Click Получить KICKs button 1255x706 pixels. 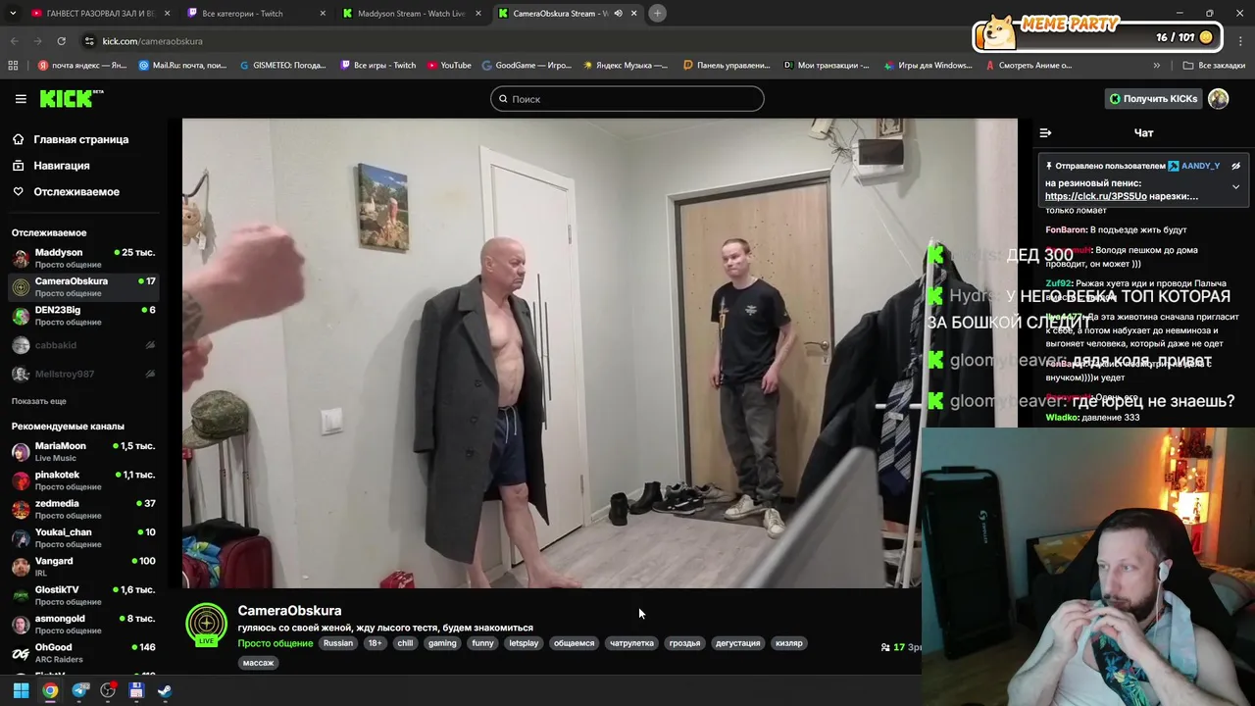tap(1153, 99)
